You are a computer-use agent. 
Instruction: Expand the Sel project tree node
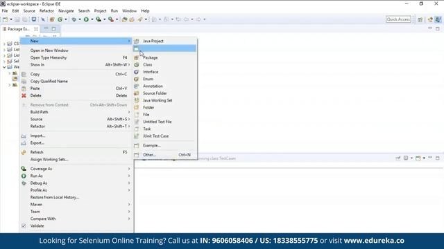click(4, 62)
